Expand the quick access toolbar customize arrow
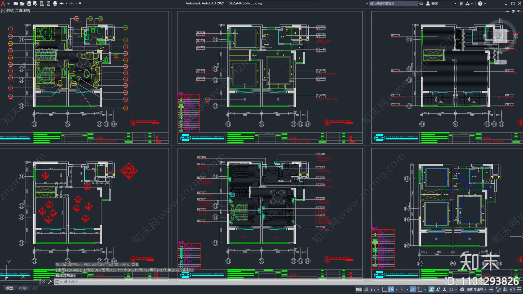Screen dimensions: 523x294 80,4
